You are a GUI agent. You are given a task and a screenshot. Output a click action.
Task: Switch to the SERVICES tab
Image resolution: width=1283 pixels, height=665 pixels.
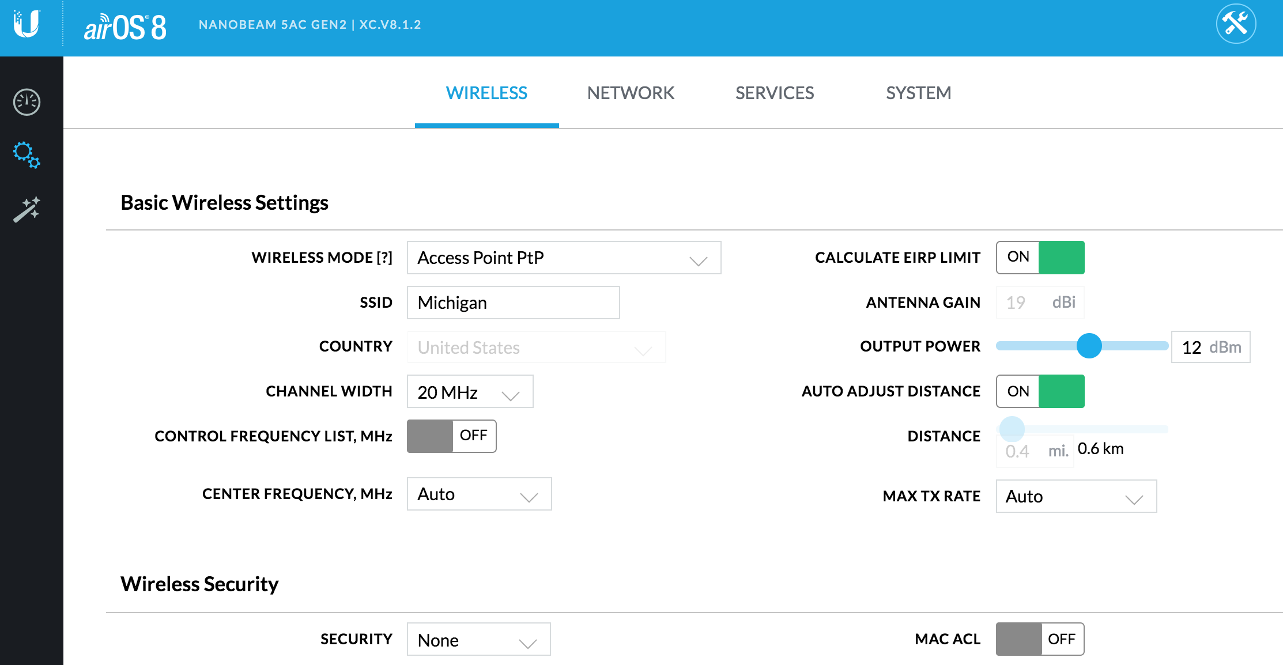(775, 93)
